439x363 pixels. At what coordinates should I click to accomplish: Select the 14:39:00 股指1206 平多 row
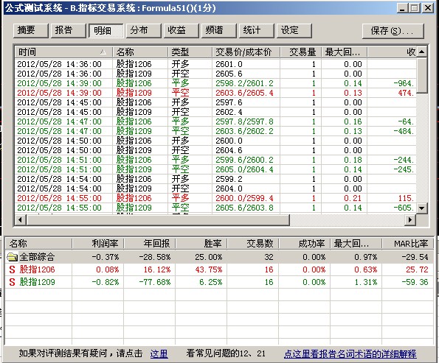pyautogui.click(x=215, y=83)
